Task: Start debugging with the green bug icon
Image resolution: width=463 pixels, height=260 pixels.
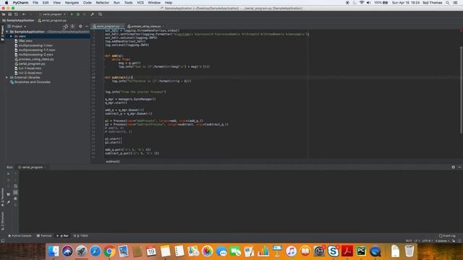Action: point(78,14)
